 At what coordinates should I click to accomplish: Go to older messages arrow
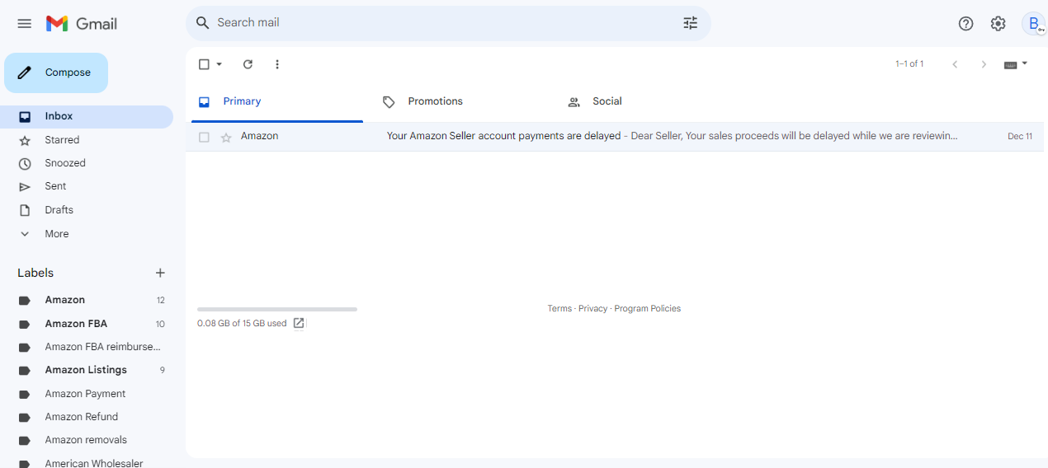pos(984,64)
